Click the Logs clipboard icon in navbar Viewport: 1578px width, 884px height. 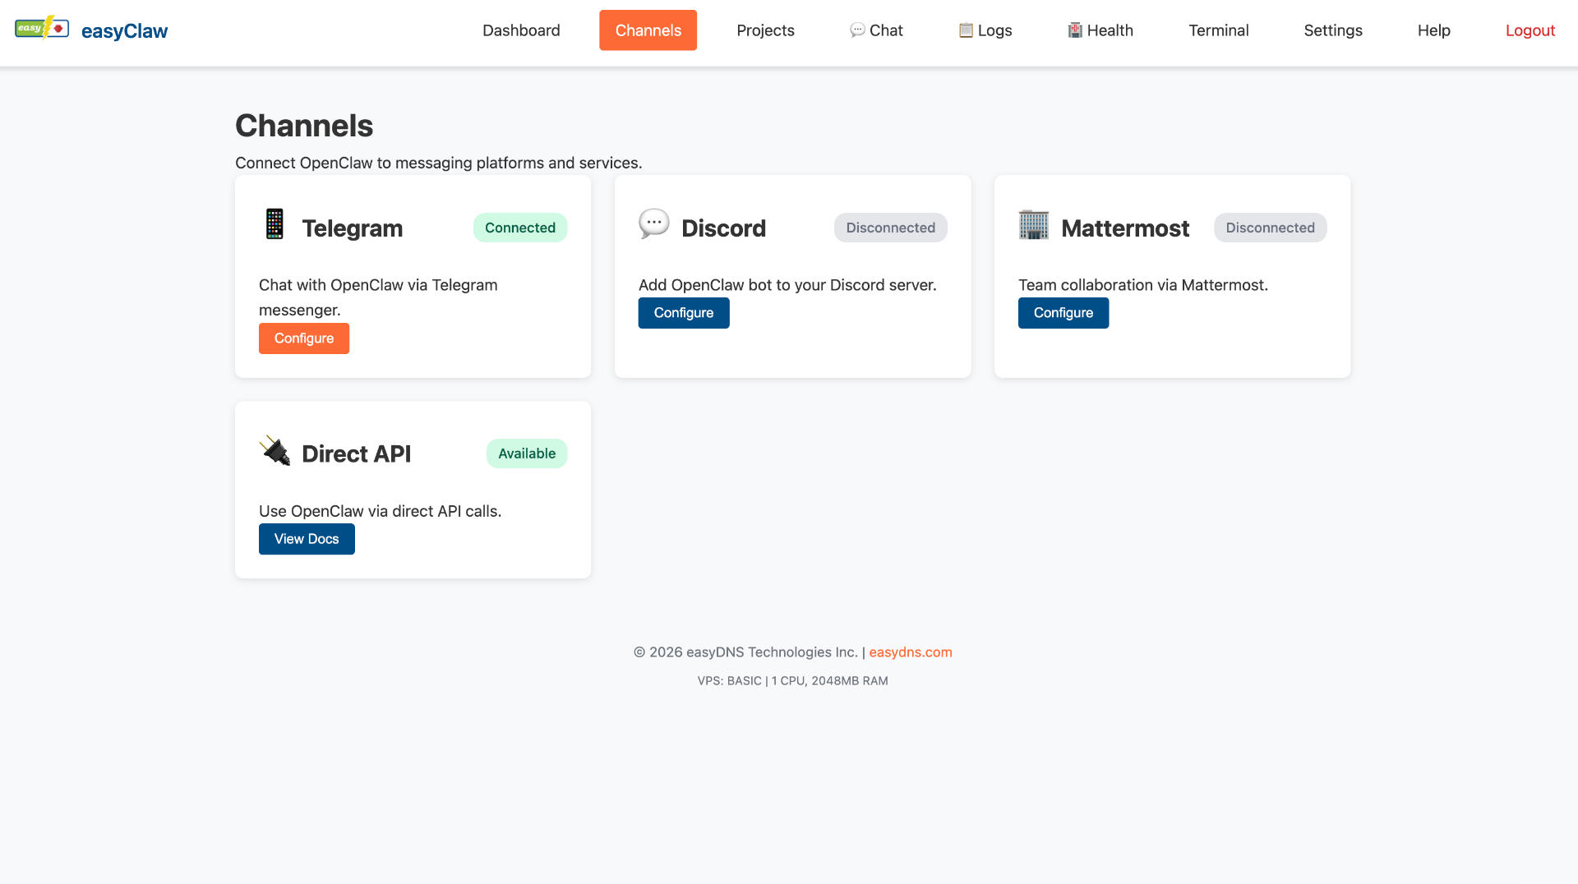pos(966,30)
